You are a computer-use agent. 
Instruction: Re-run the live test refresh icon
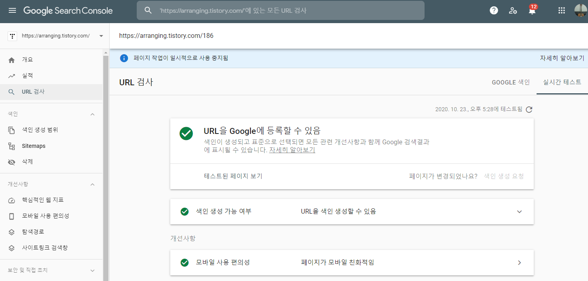(x=529, y=110)
